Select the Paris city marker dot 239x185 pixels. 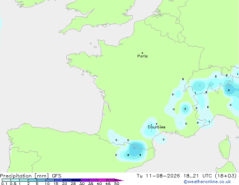point(142,53)
